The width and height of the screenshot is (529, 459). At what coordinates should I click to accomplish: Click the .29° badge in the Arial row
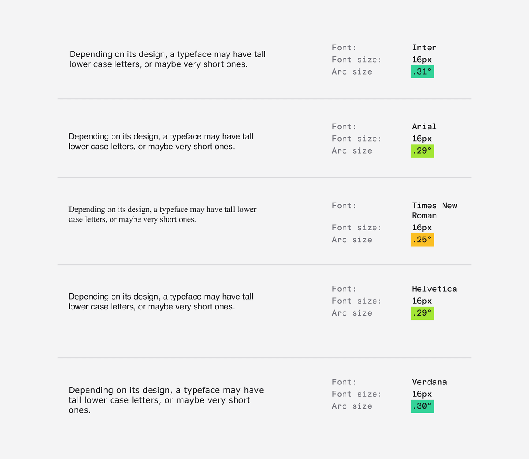pos(422,151)
